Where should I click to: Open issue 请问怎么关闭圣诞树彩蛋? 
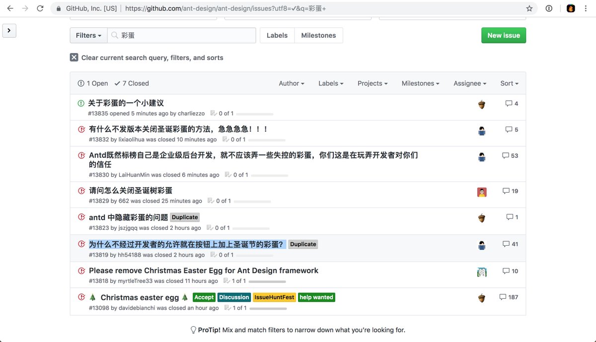tap(131, 191)
